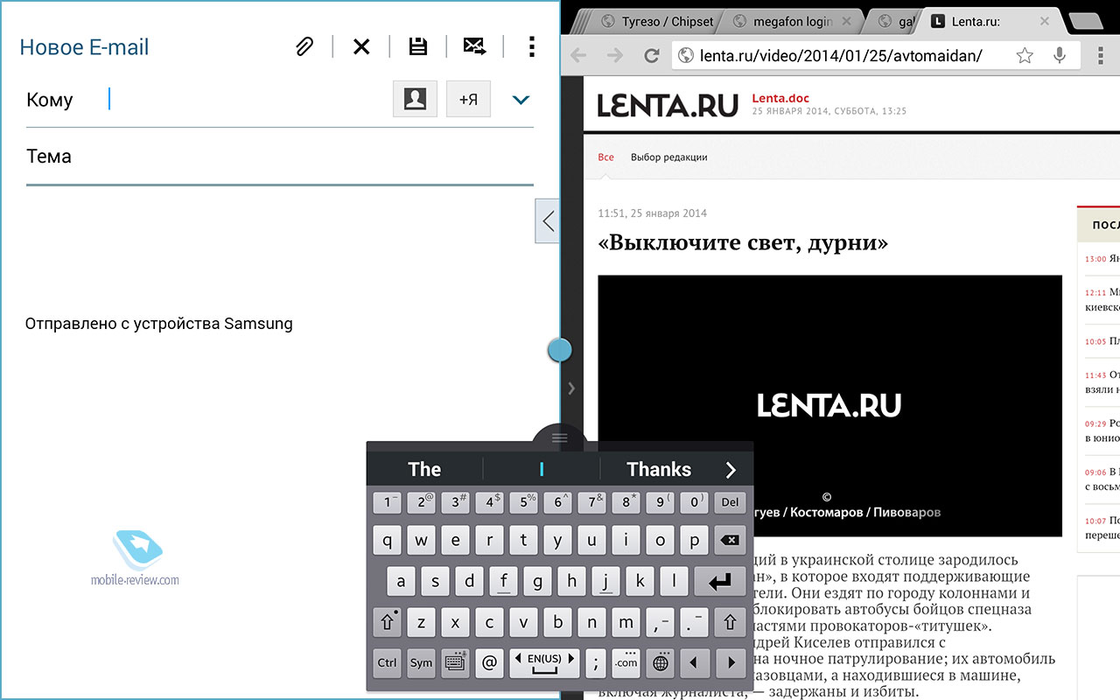
Task: Tap the globe www key
Action: [661, 663]
